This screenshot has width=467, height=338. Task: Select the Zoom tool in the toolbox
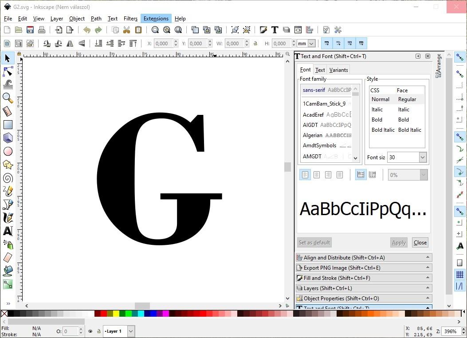(x=7, y=98)
